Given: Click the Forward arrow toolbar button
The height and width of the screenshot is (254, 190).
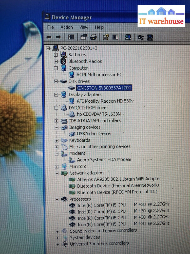Looking at the screenshot, I should 58,37.
